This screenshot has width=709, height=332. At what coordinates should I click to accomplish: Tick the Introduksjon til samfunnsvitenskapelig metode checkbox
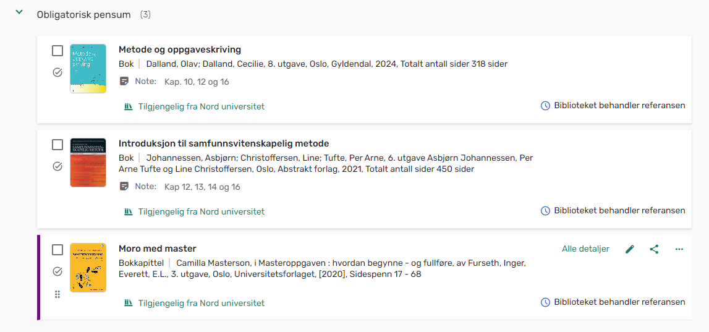click(x=57, y=145)
